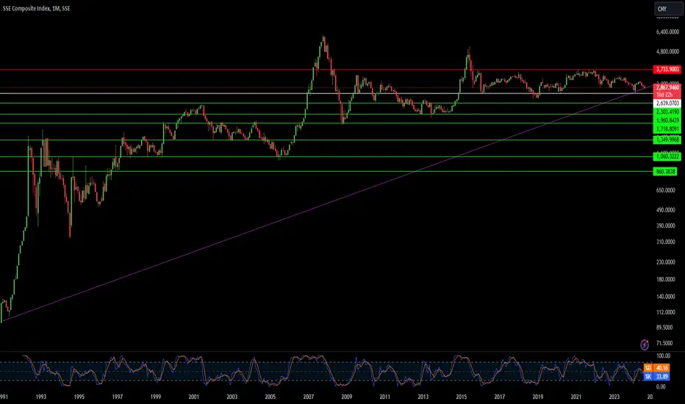Click the blue %K value 33.89
The height and width of the screenshot is (404, 685).
click(x=661, y=377)
